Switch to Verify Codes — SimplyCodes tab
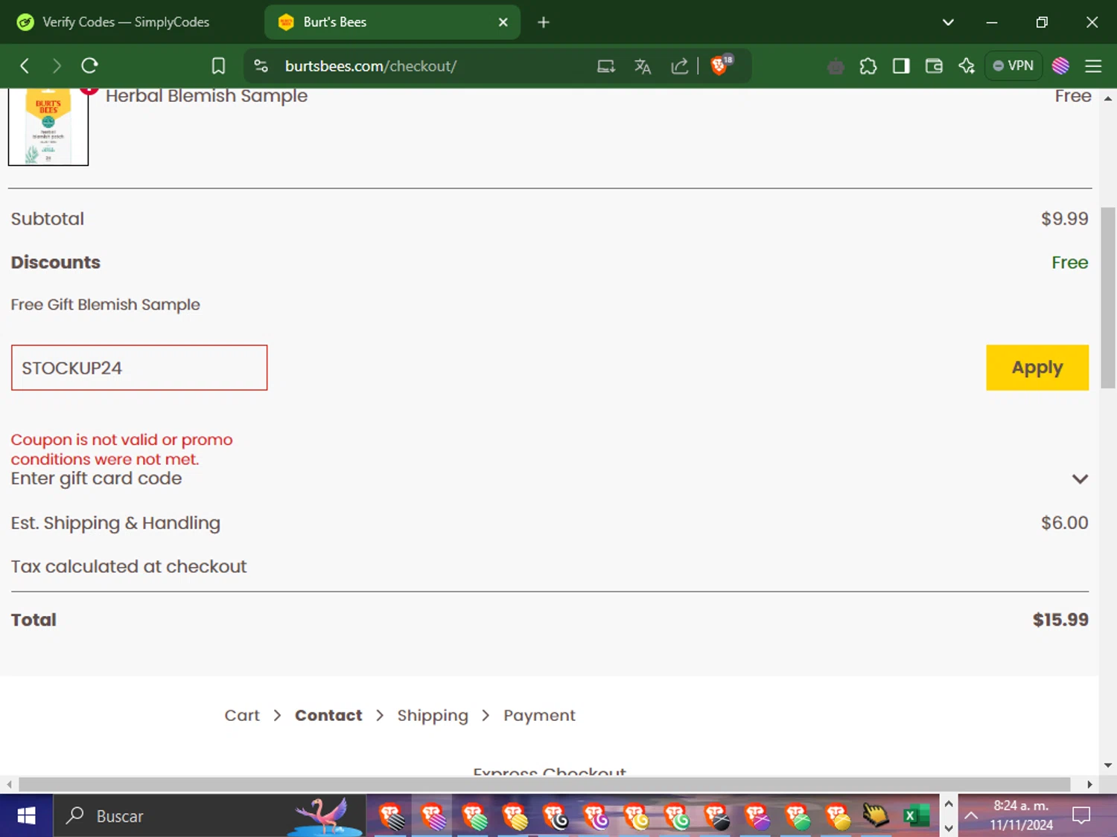Screen dimensions: 1117x837 [127, 22]
